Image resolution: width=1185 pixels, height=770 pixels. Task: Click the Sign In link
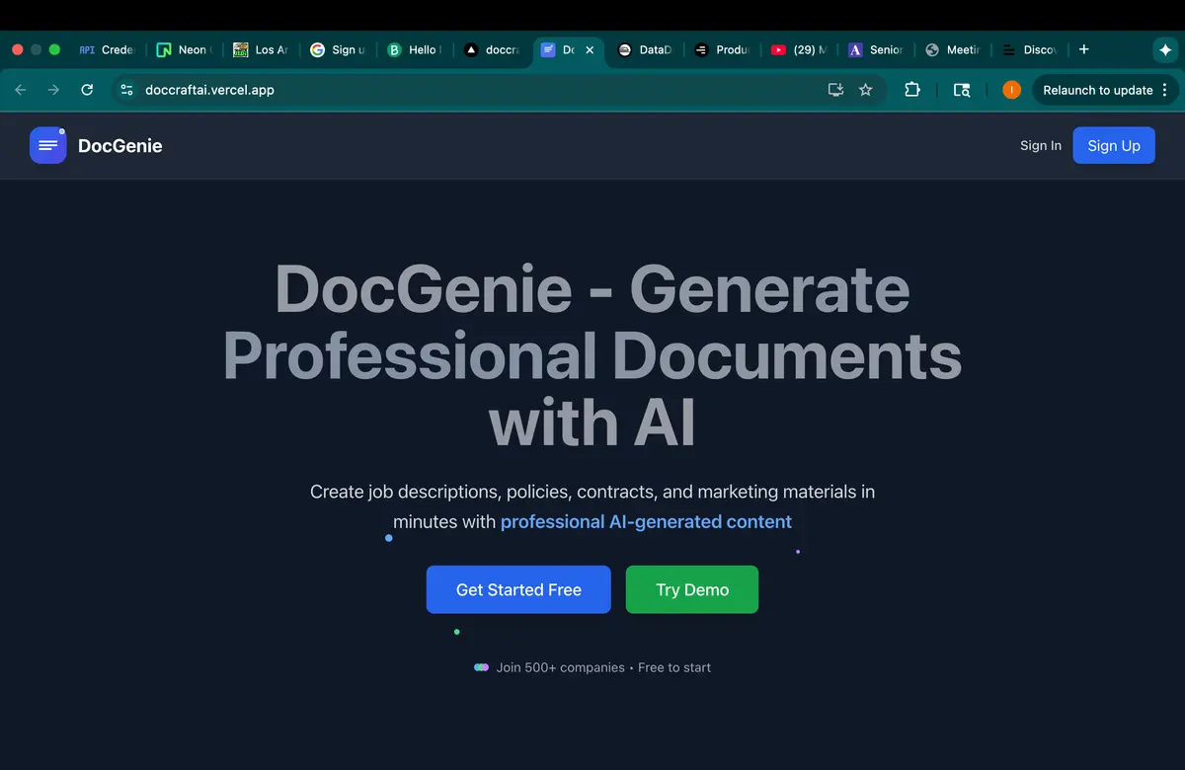point(1040,145)
